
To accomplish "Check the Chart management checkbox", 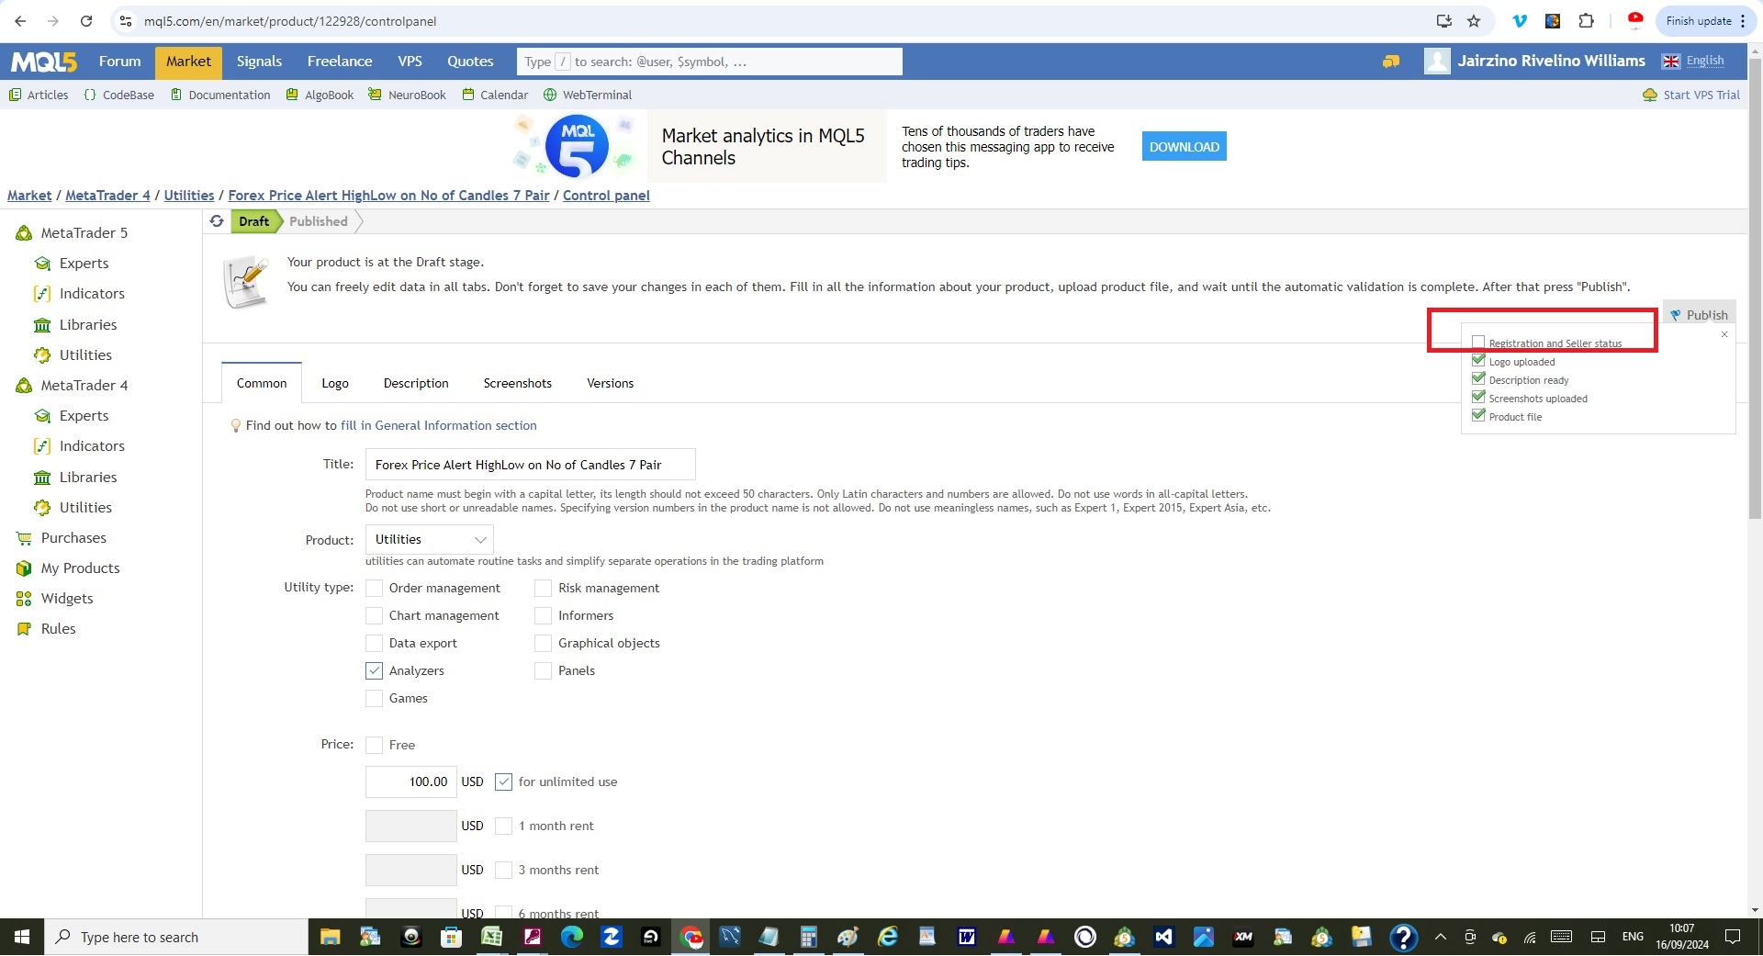I will pos(374,615).
